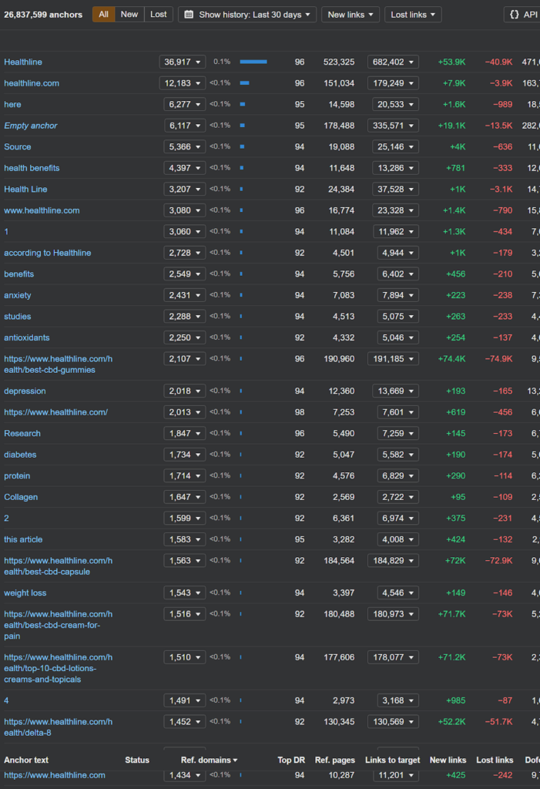
Task: Expand 178,077 links to target dropdown
Action: click(x=393, y=657)
